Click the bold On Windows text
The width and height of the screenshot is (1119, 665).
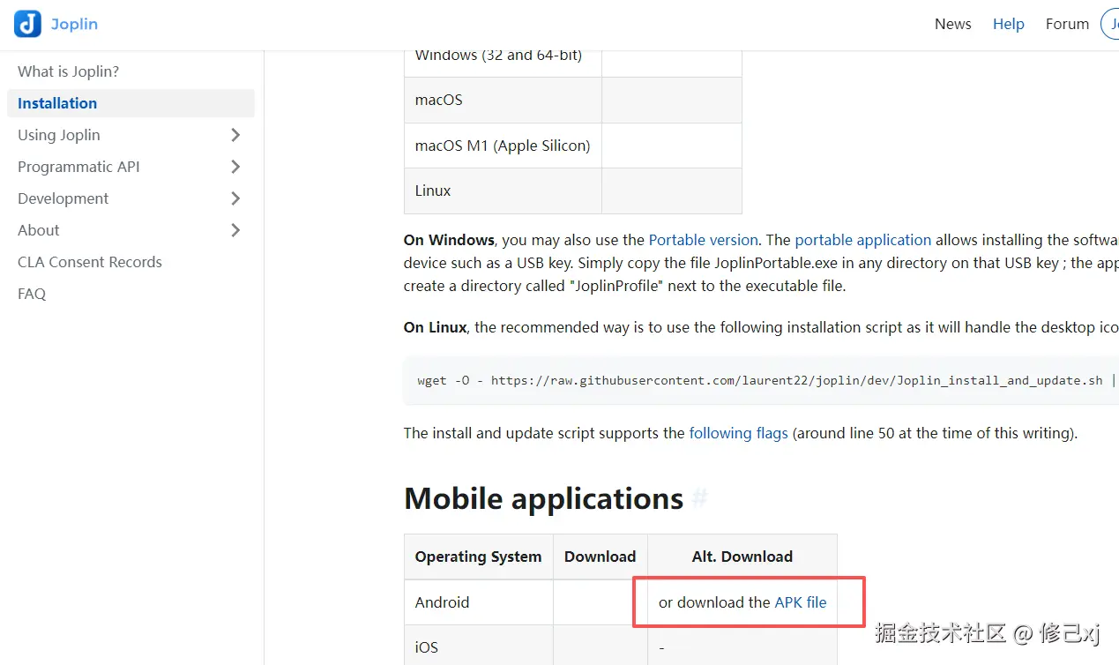point(449,240)
